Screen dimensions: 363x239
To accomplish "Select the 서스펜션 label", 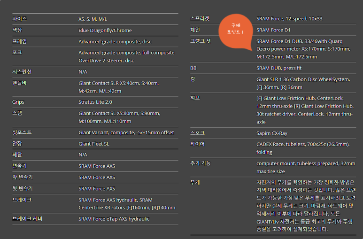I will (x=22, y=71).
